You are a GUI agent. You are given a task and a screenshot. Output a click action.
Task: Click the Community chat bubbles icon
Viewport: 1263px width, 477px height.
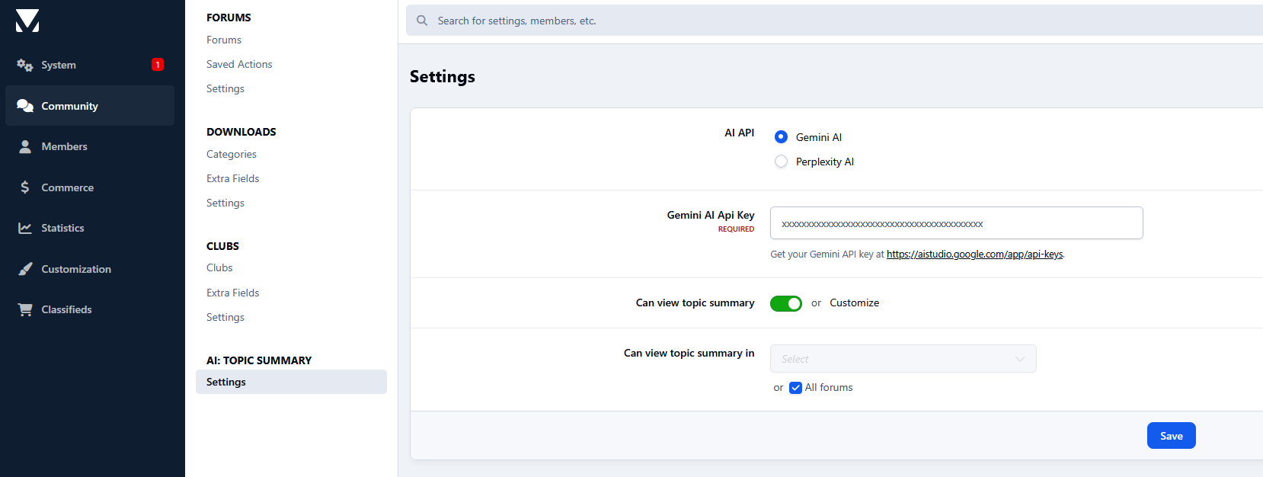tap(25, 106)
